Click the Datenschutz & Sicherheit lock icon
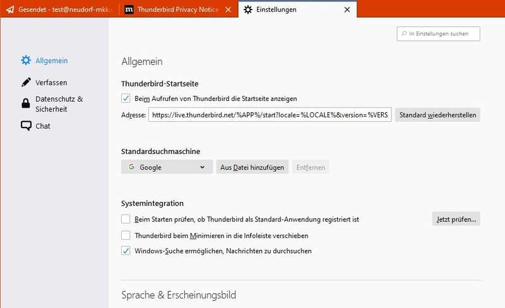505x308 pixels. 26,104
